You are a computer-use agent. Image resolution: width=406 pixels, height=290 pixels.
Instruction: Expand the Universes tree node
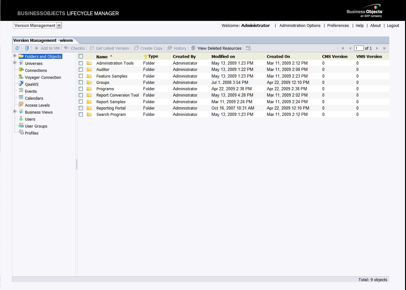15,63
